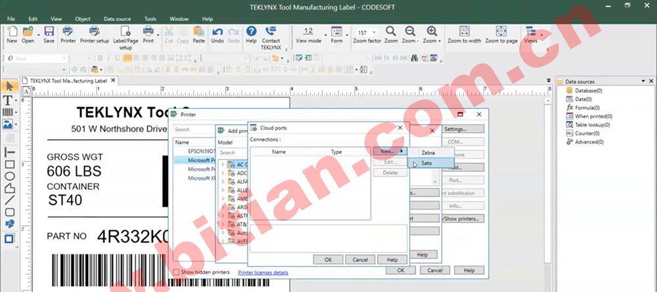
Task: Click the New document icon
Action: 12,31
